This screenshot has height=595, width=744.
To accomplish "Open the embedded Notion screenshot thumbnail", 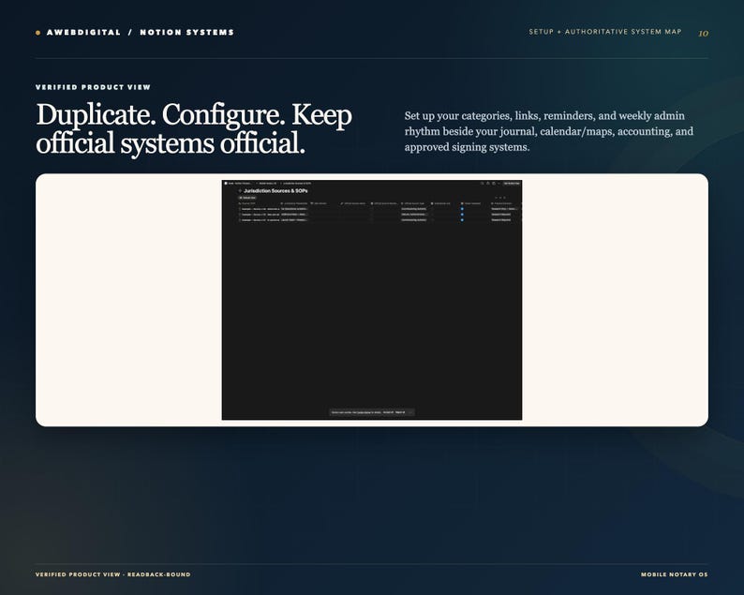I will point(371,300).
